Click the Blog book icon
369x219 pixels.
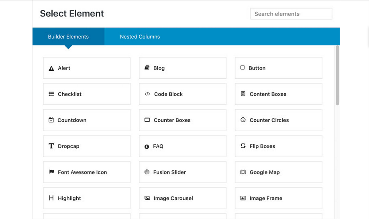147,68
